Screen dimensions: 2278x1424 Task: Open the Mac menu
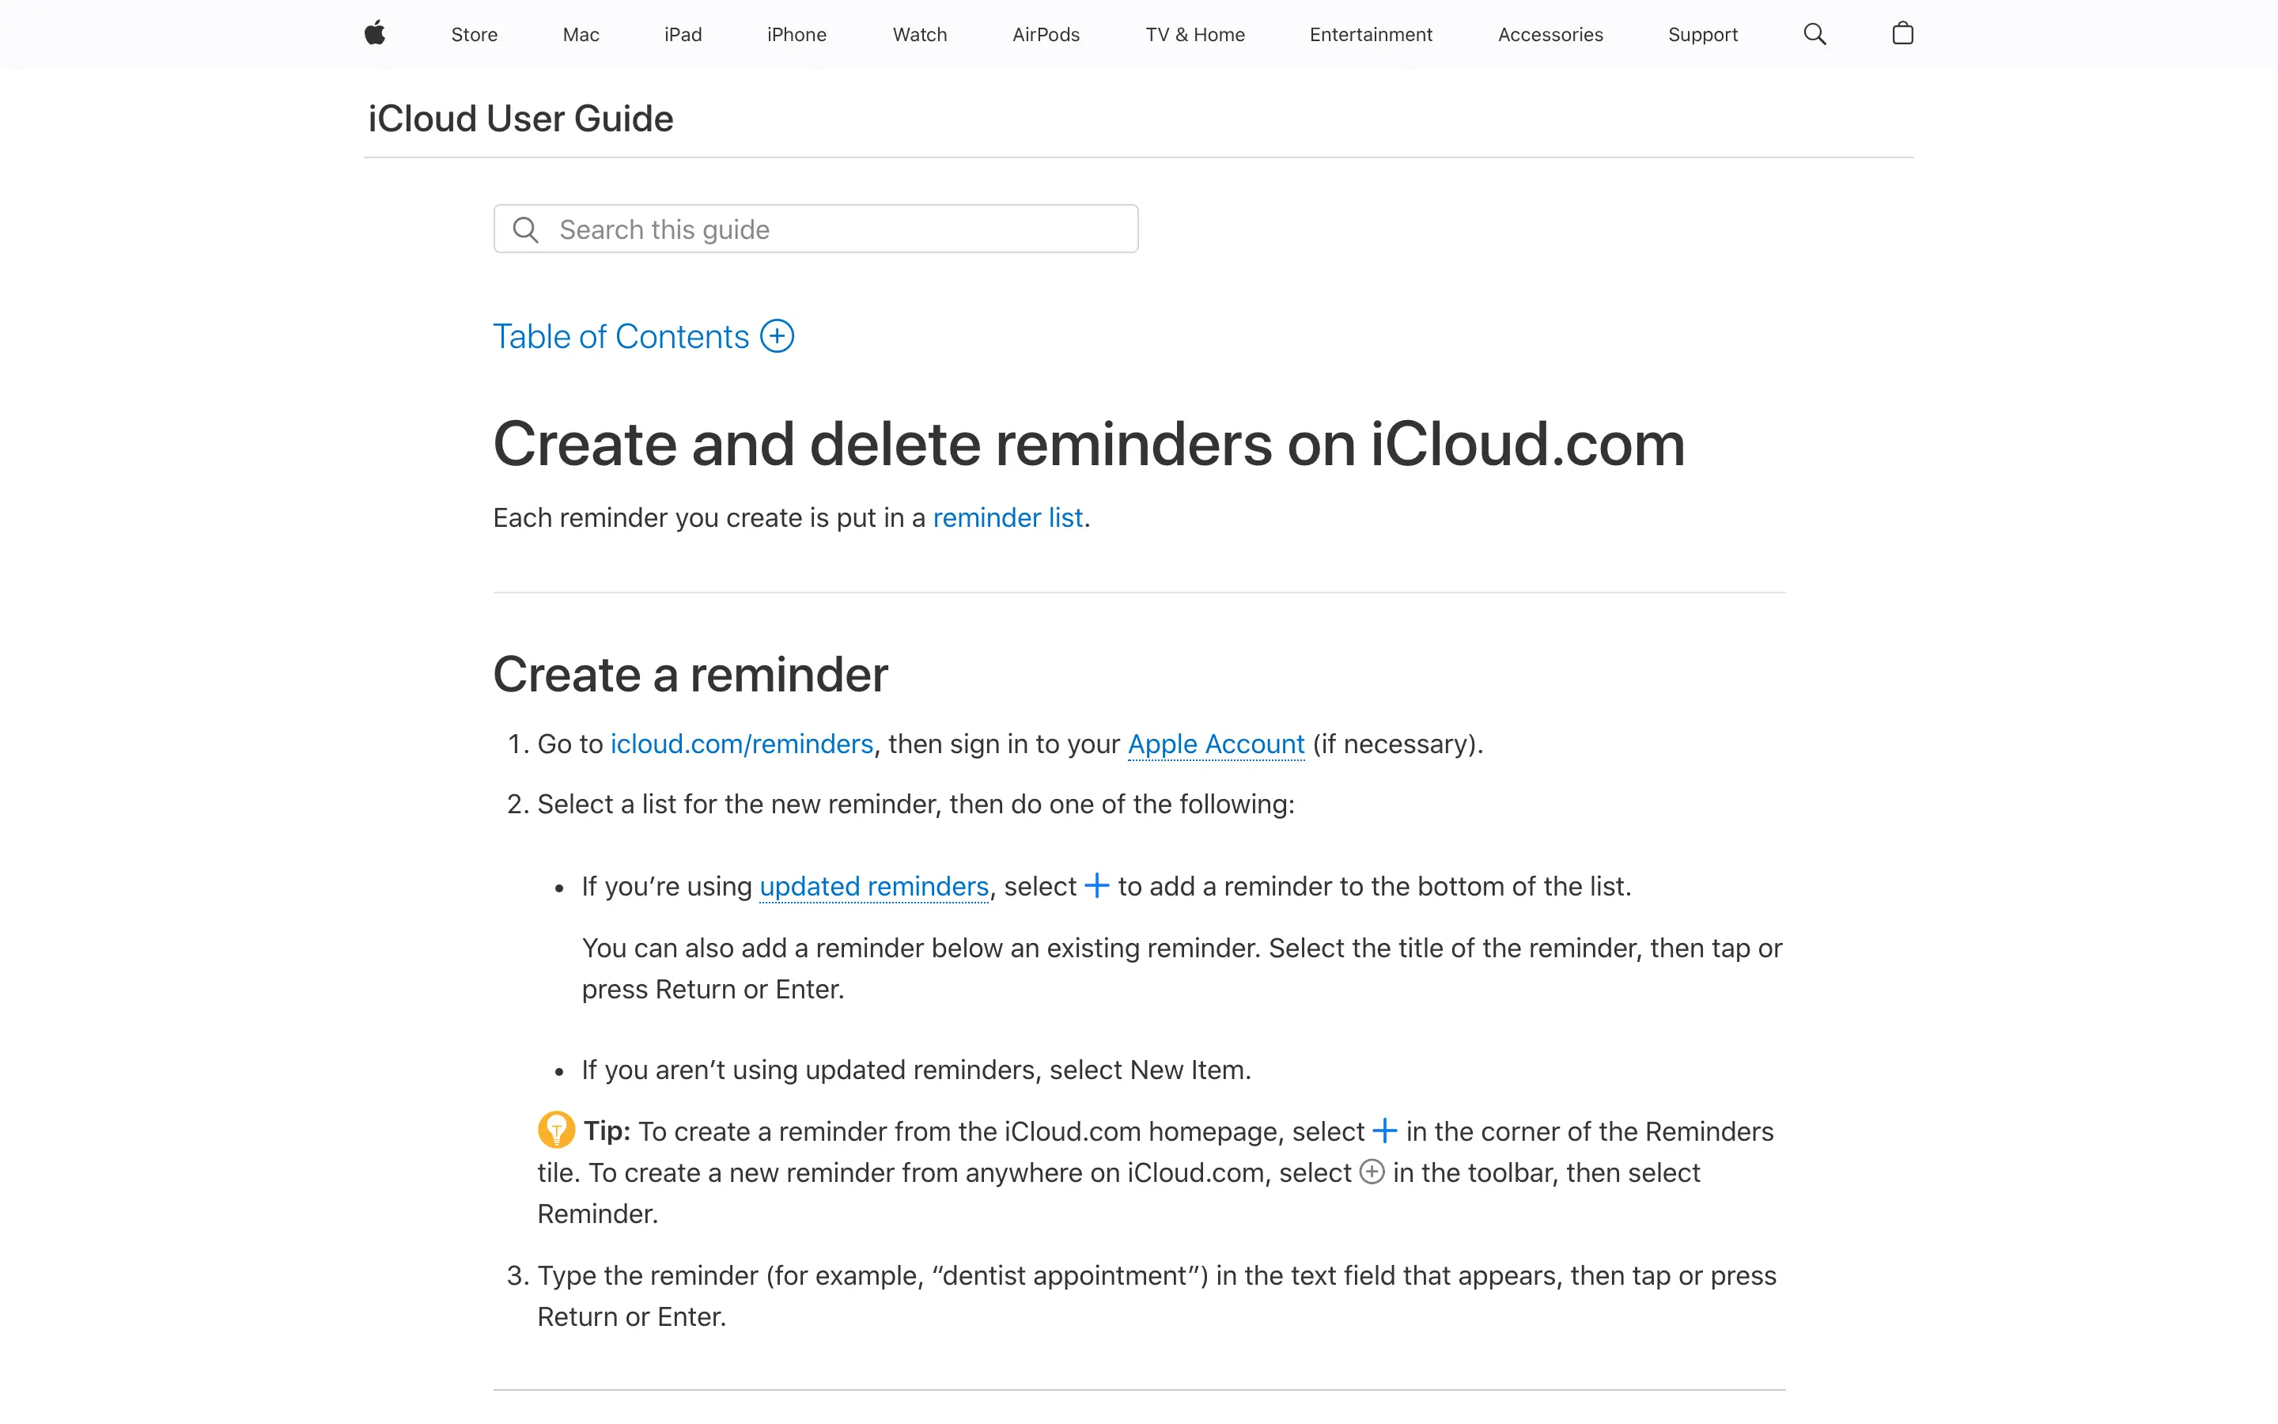coord(581,35)
